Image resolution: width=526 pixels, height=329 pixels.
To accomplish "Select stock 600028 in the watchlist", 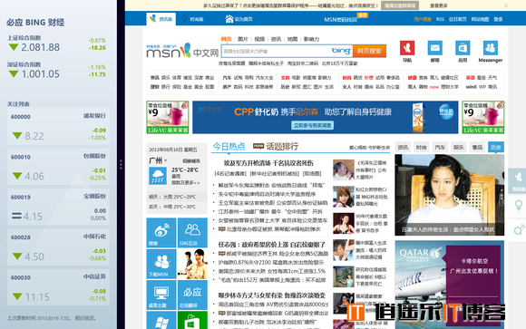I will [x=58, y=247].
